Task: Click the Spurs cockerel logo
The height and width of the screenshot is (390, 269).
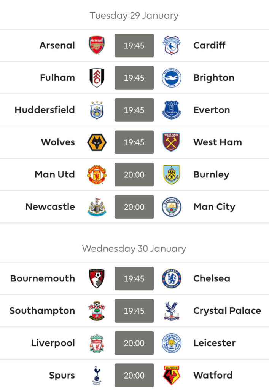Action: tap(97, 375)
